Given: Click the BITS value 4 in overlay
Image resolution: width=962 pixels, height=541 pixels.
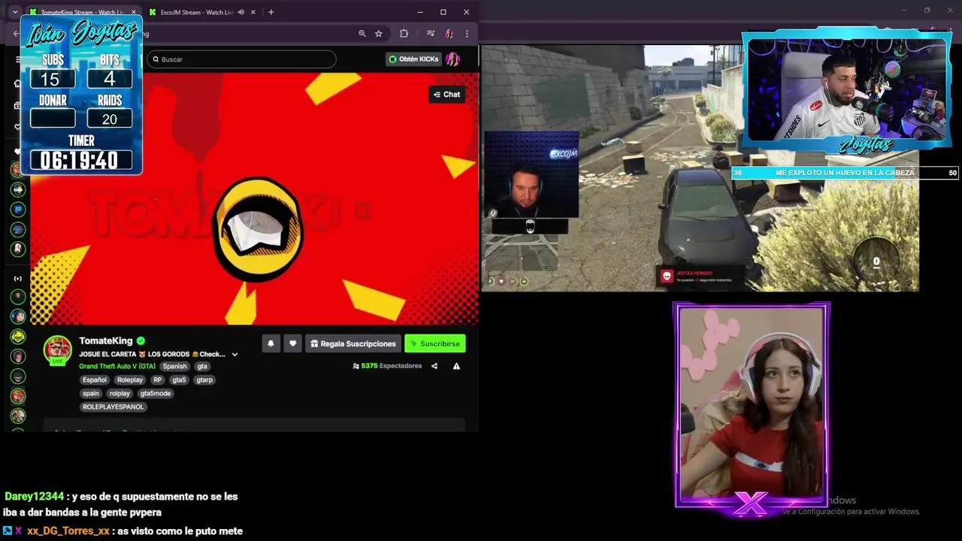Looking at the screenshot, I should (x=110, y=79).
